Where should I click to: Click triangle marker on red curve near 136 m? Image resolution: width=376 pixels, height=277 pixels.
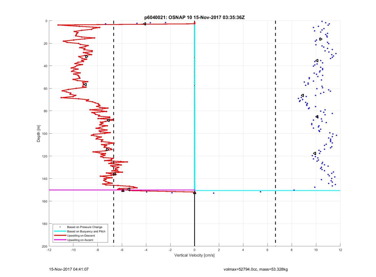click(x=115, y=174)
